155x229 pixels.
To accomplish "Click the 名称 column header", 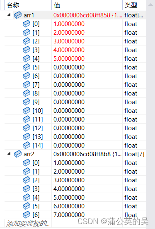I will coord(28,5).
